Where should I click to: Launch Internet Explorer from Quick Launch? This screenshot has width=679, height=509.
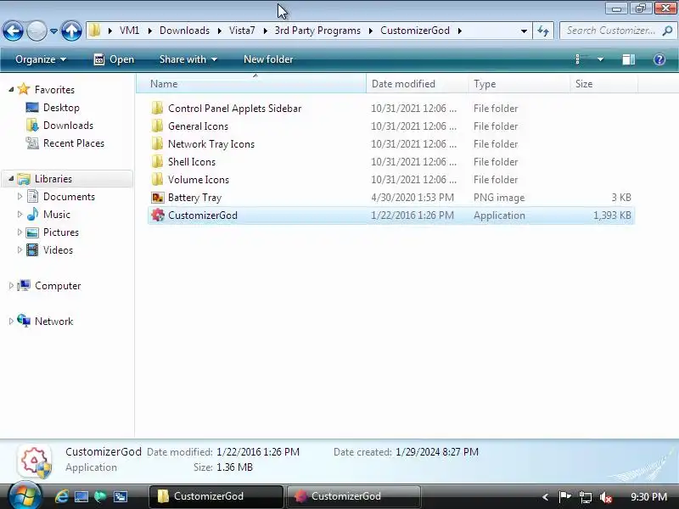(61, 496)
